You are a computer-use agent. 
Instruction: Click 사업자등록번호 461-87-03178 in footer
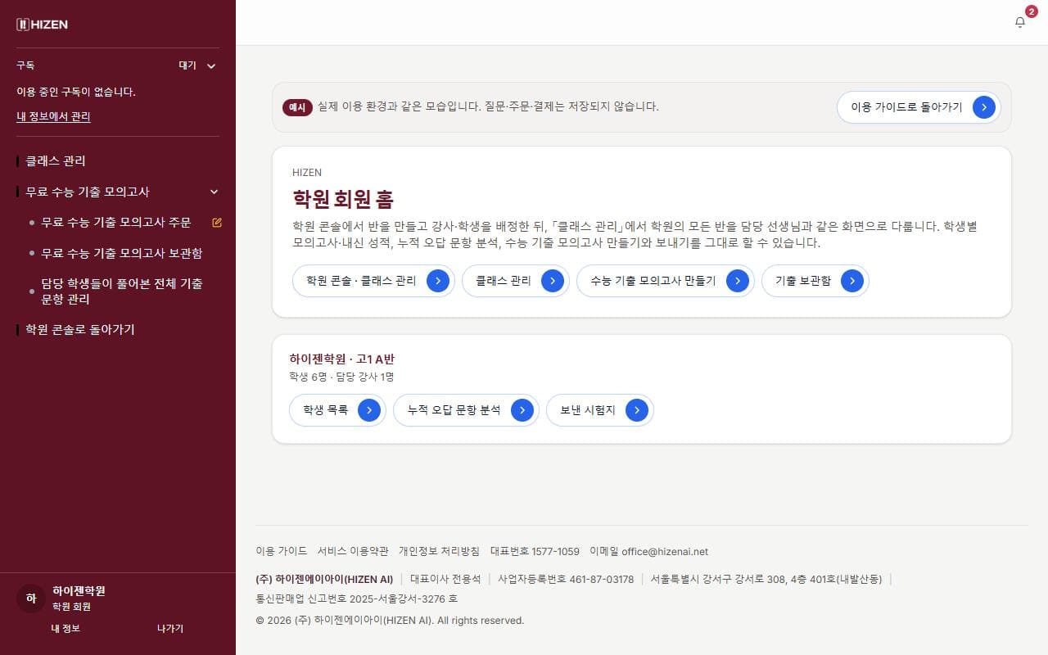tap(566, 579)
